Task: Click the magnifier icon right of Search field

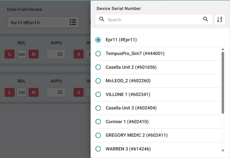Action: pyautogui.click(x=205, y=19)
